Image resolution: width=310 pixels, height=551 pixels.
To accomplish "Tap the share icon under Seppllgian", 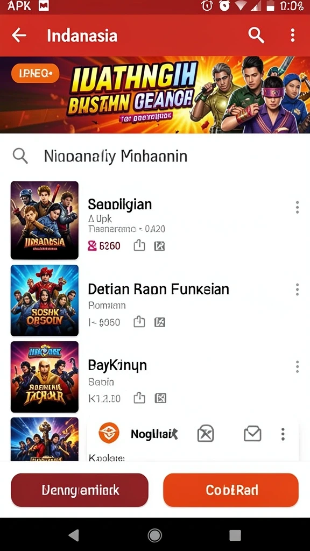I will pyautogui.click(x=139, y=245).
